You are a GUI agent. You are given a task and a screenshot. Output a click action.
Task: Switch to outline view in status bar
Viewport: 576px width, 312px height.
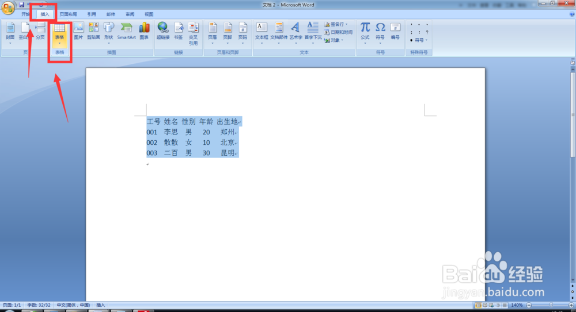pos(498,305)
